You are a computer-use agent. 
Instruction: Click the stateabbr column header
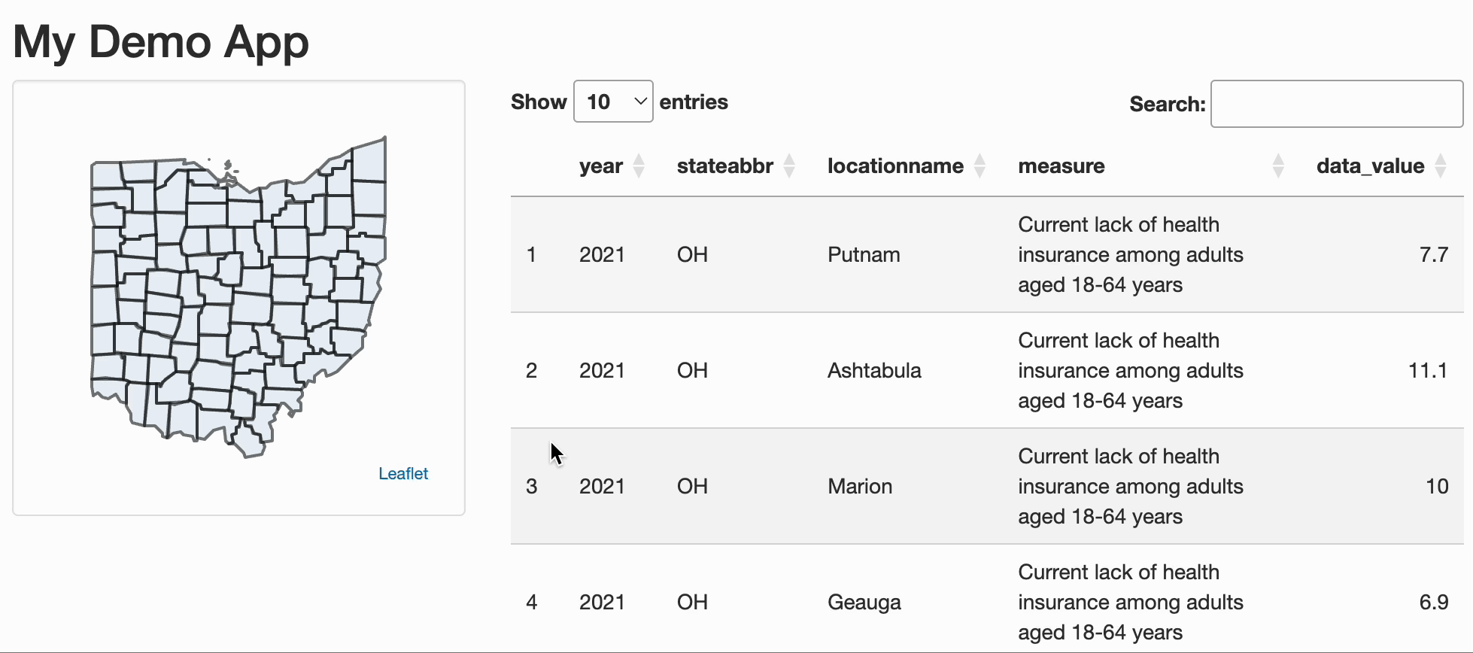coord(724,166)
